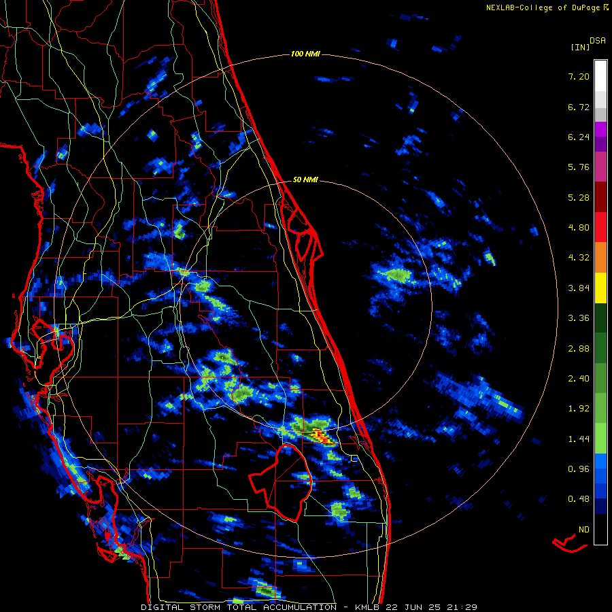This screenshot has height=612, width=612.
Task: Pick the pink legend swatch beside 5.76
Action: [x=600, y=167]
